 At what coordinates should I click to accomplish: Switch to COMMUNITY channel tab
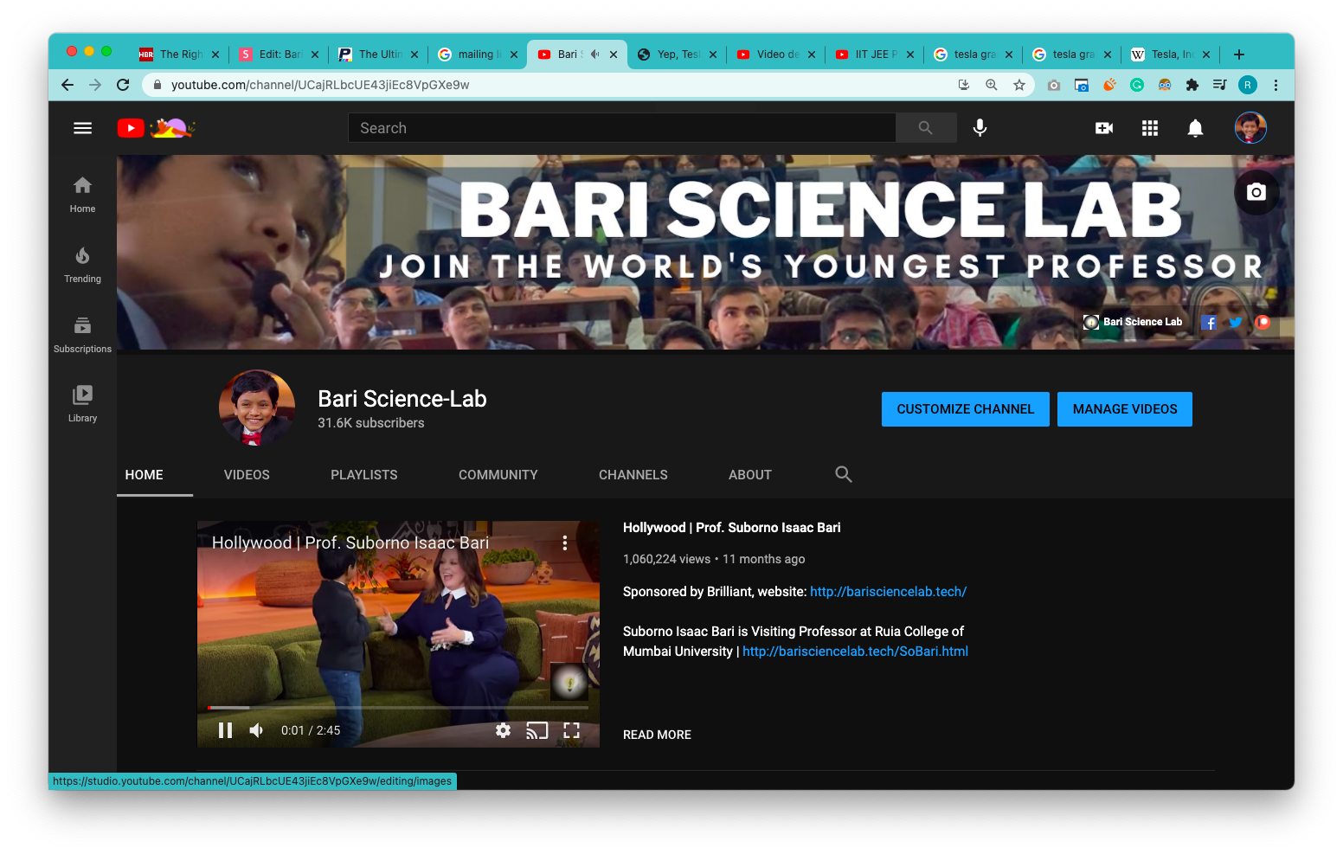tap(498, 474)
